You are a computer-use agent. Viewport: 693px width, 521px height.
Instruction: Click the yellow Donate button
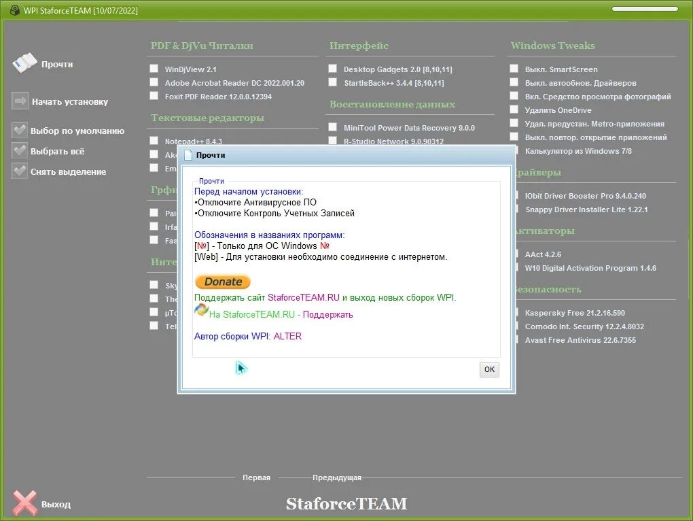pos(223,282)
